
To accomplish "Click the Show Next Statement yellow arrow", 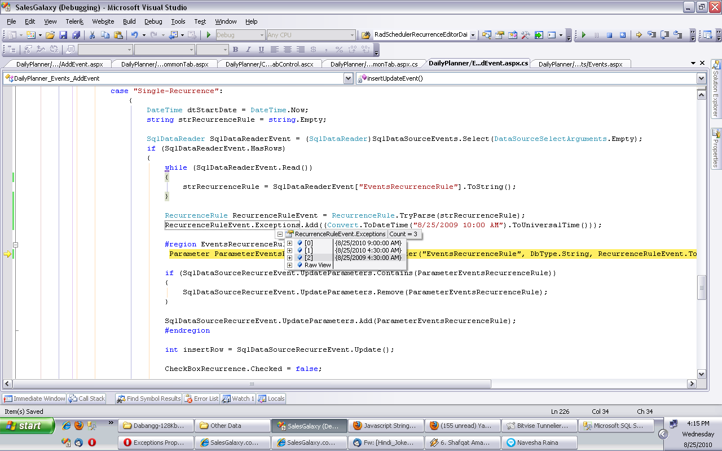I will click(639, 35).
